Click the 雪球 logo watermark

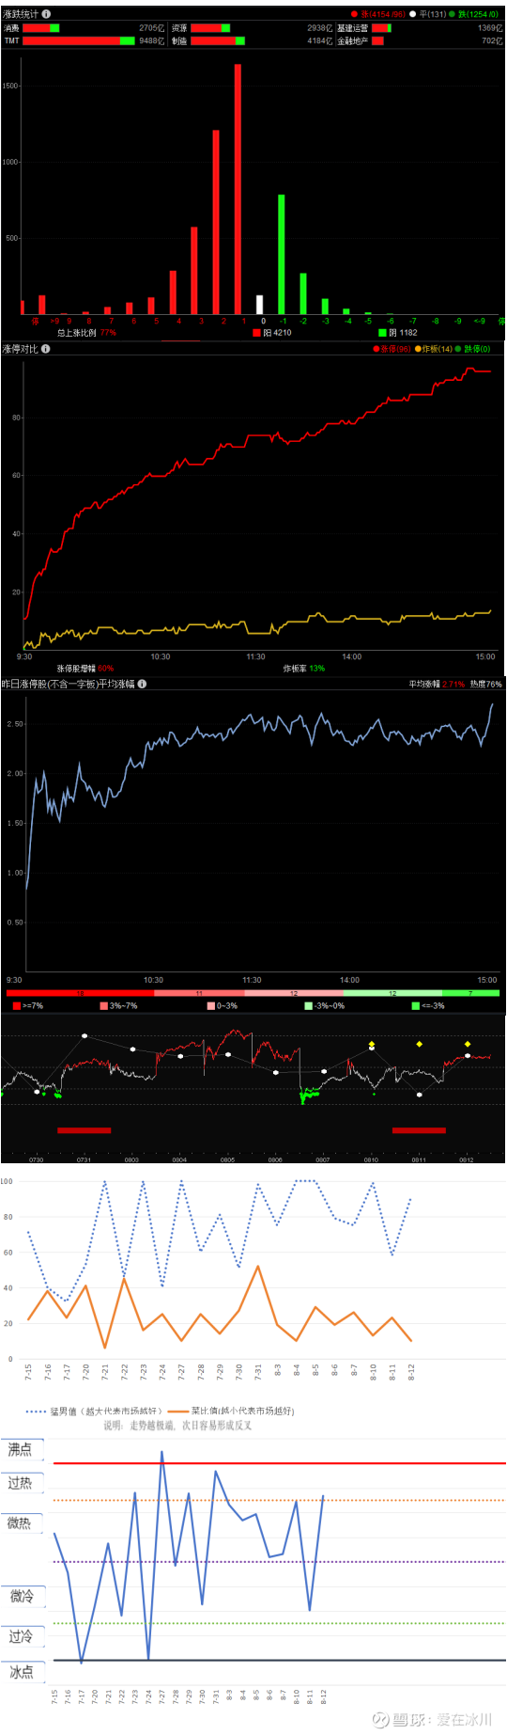coord(380,1719)
